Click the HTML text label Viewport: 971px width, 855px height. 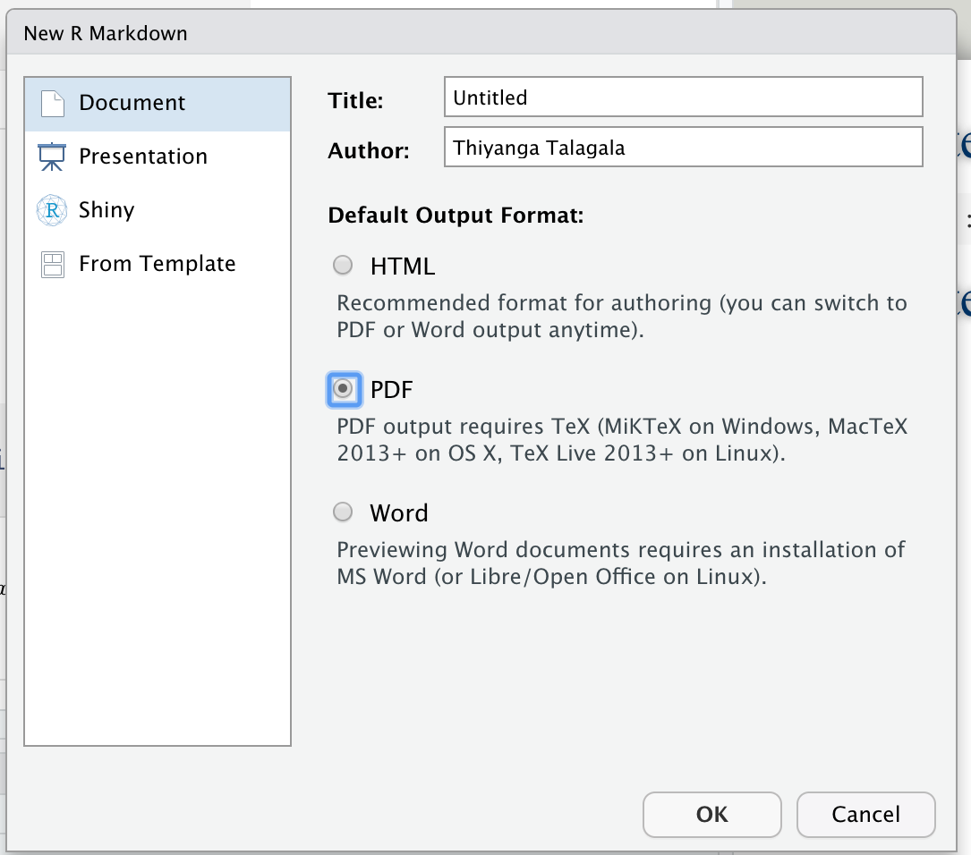[x=402, y=267]
